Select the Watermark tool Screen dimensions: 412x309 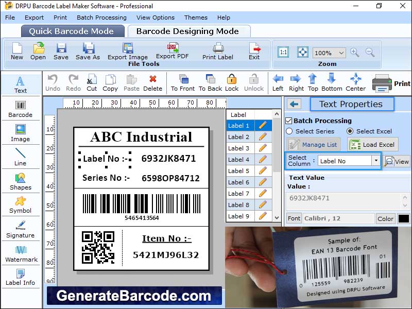click(x=21, y=254)
